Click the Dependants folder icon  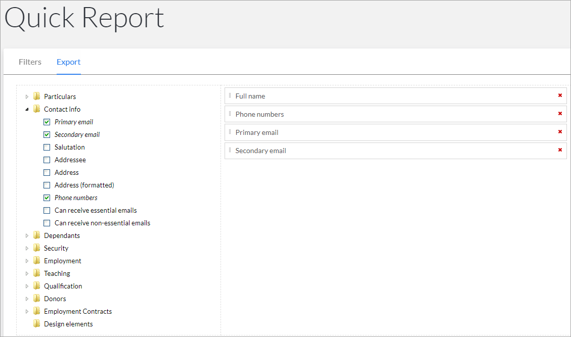coord(36,235)
